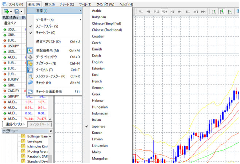Click the Terminal icon beside ターミナル (T)
The height and width of the screenshot is (164, 240).
tap(30, 70)
